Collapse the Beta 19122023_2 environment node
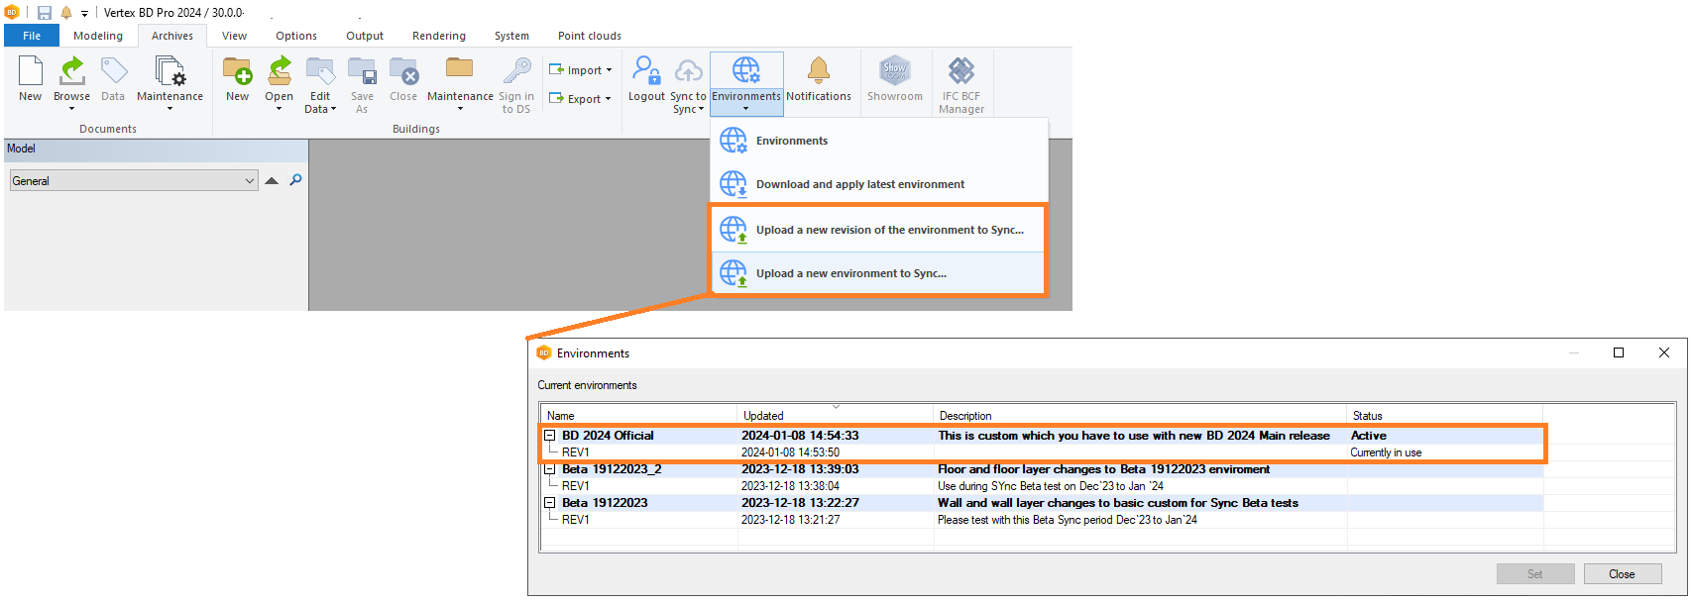The width and height of the screenshot is (1692, 602). [550, 469]
